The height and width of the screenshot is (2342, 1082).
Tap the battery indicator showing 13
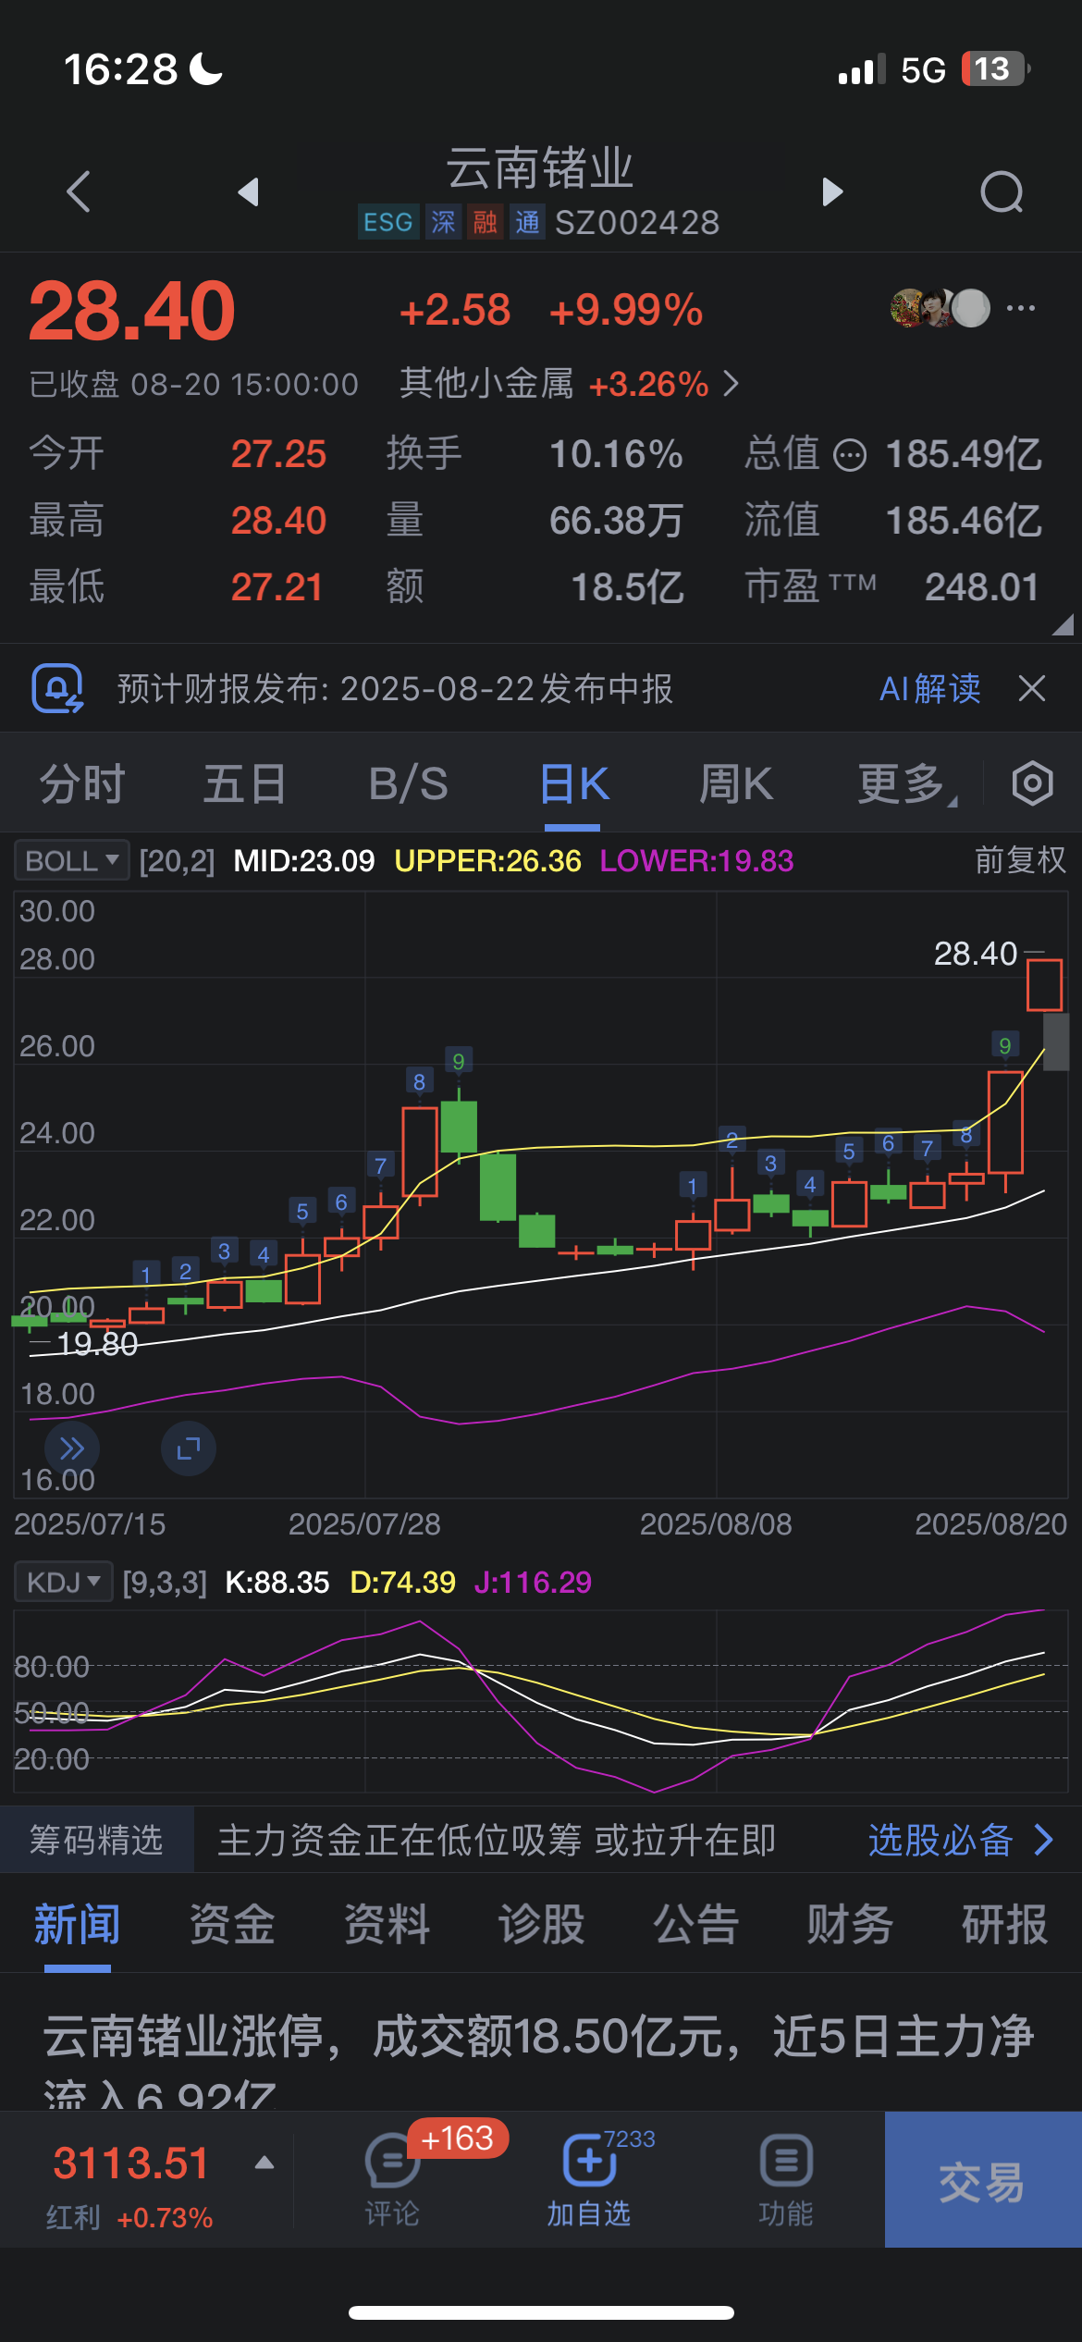pyautogui.click(x=995, y=68)
